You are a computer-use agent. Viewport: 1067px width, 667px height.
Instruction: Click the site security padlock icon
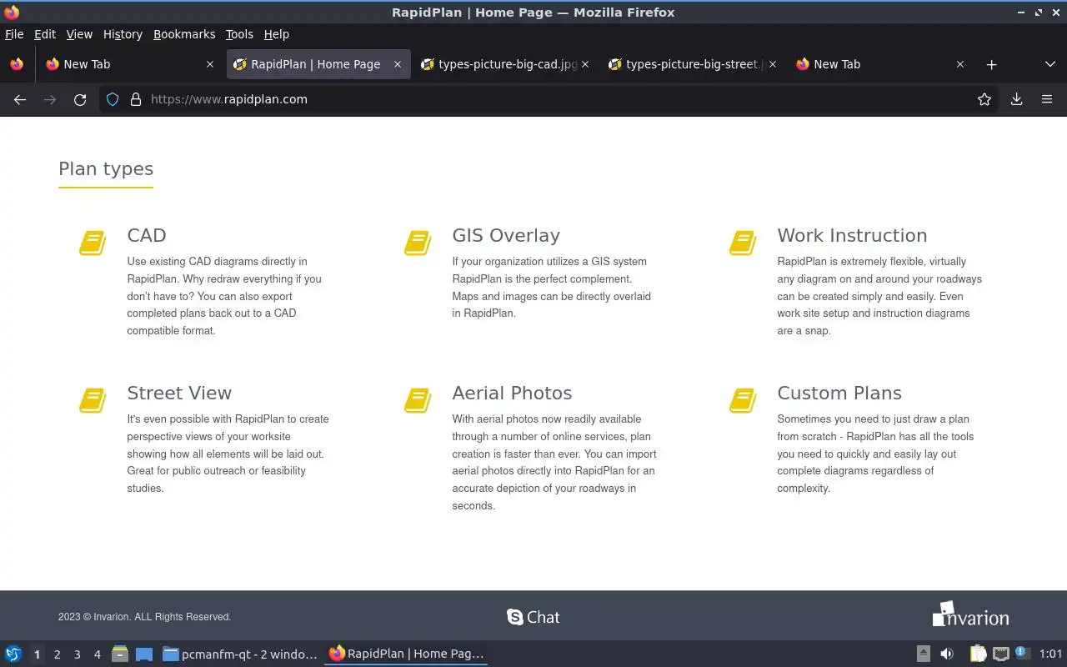[136, 99]
